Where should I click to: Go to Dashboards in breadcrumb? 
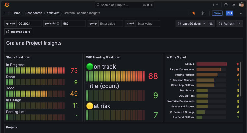pos(34,13)
